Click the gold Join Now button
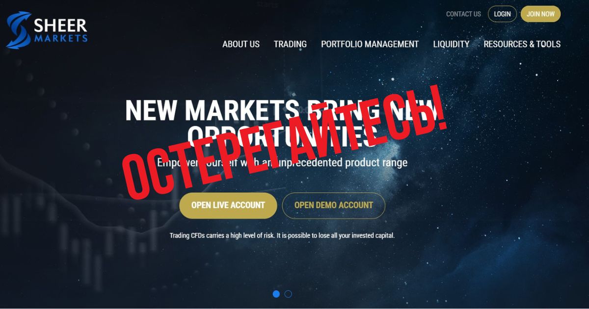The width and height of the screenshot is (589, 309). (x=540, y=14)
